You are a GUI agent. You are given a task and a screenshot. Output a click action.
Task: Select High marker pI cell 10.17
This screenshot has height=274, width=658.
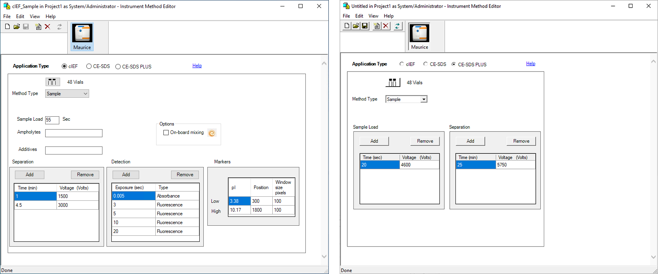240,210
